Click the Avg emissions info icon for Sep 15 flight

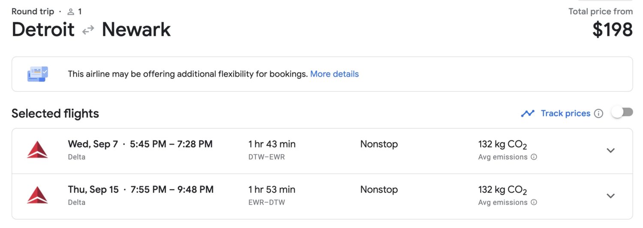click(x=534, y=202)
